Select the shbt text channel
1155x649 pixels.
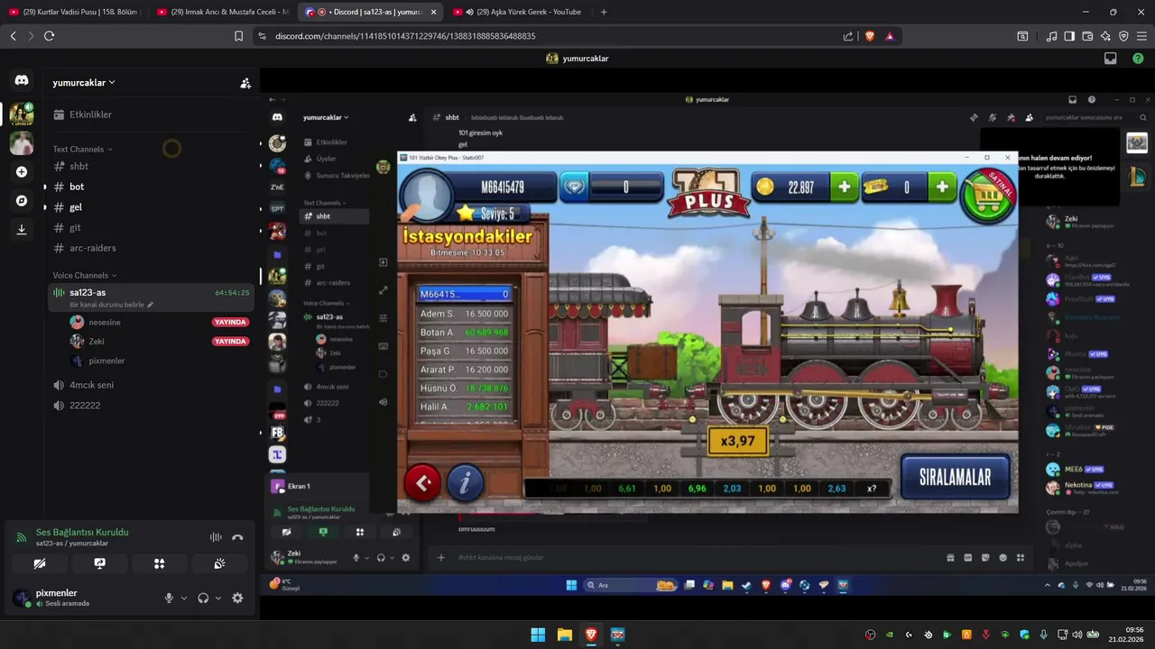tap(150, 167)
